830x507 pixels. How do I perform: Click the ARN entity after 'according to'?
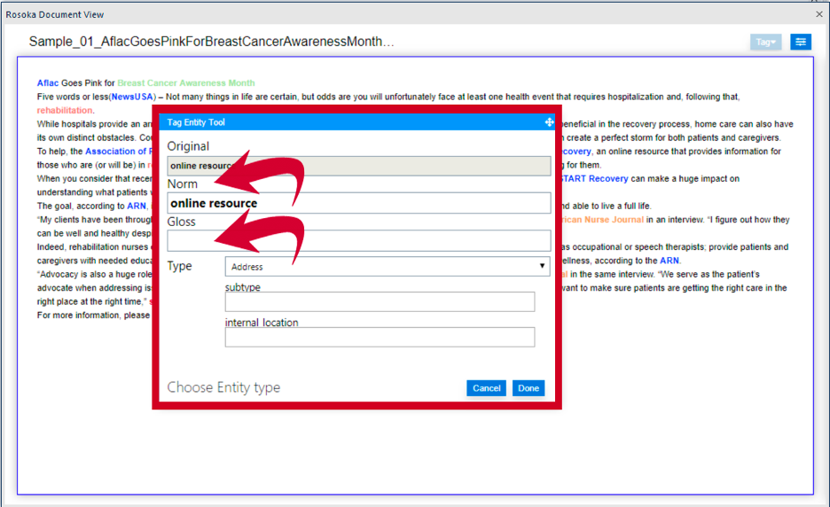tap(136, 206)
